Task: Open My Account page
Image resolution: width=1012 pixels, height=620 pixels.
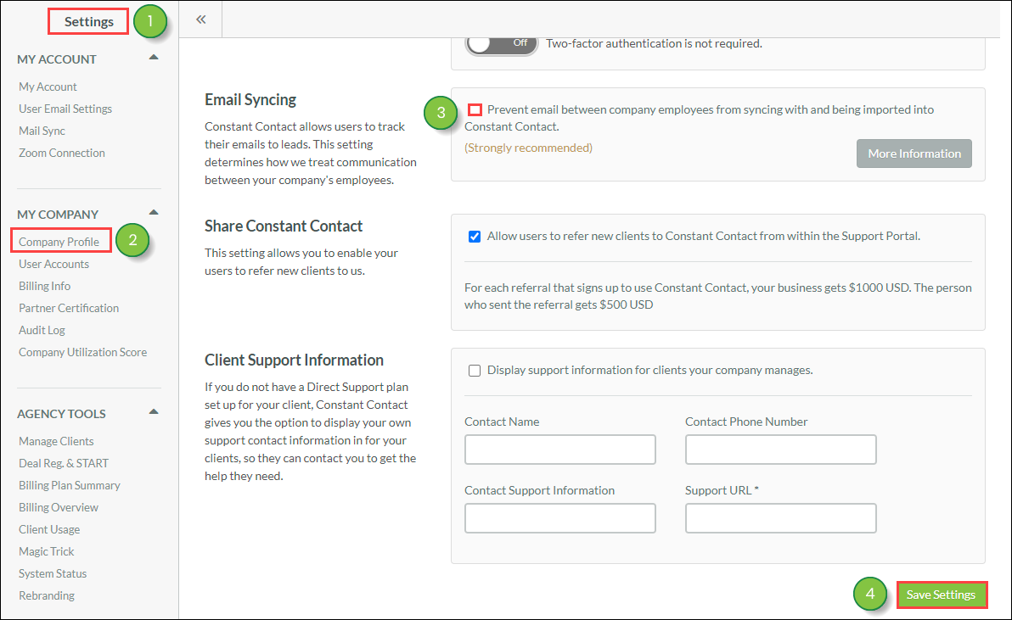Action: click(48, 87)
